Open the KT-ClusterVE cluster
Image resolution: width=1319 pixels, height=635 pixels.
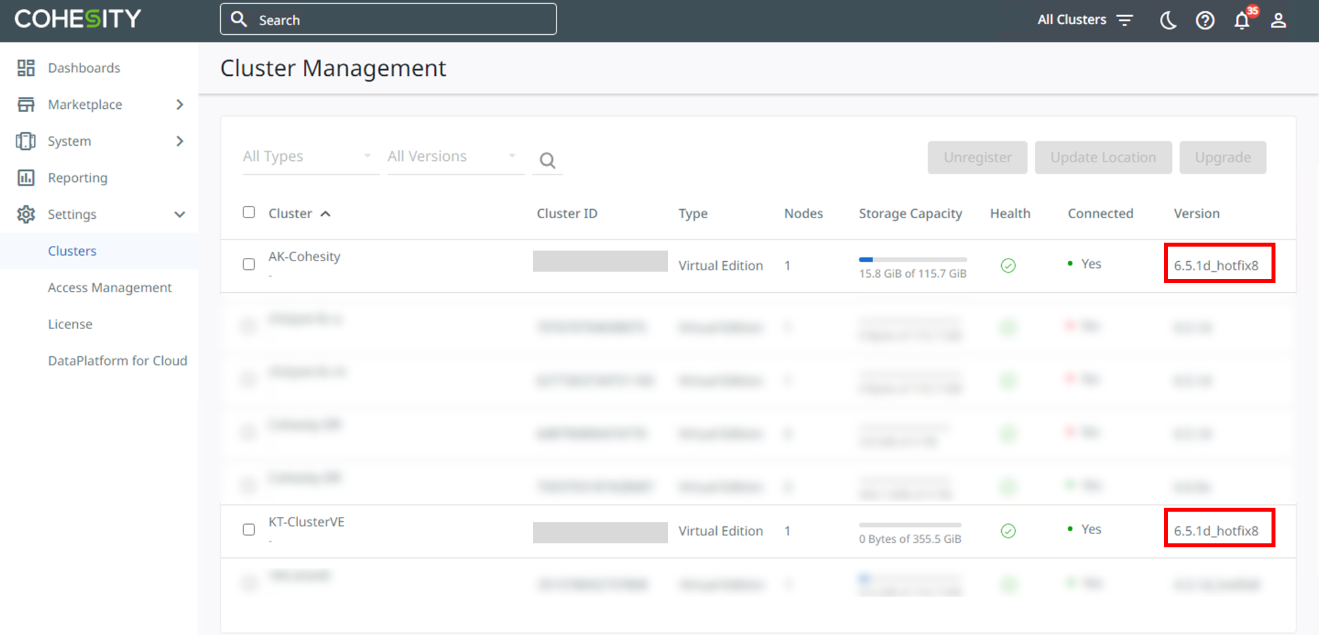306,522
